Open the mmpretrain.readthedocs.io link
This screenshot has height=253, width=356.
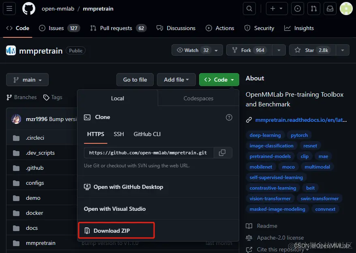point(301,120)
